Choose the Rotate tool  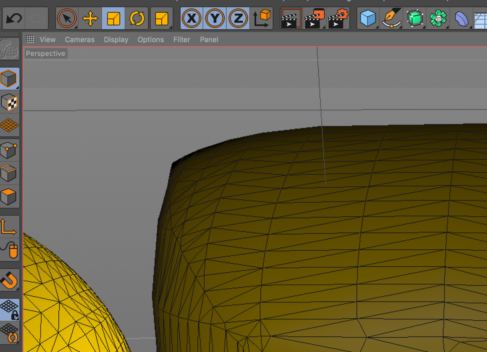tap(137, 18)
